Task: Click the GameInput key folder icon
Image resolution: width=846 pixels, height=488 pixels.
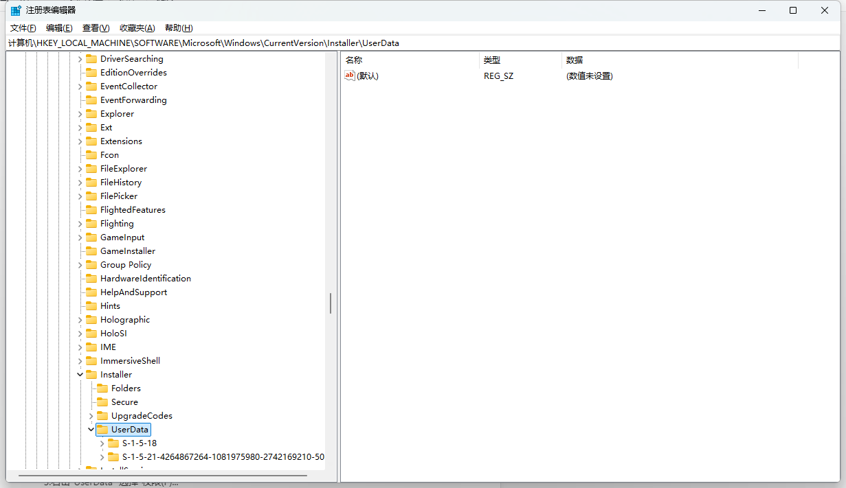Action: (x=92, y=237)
